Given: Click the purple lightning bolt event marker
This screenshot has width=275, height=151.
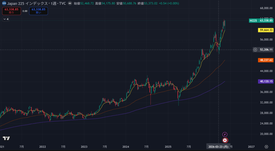Looking at the screenshot, I should pyautogui.click(x=225, y=134).
